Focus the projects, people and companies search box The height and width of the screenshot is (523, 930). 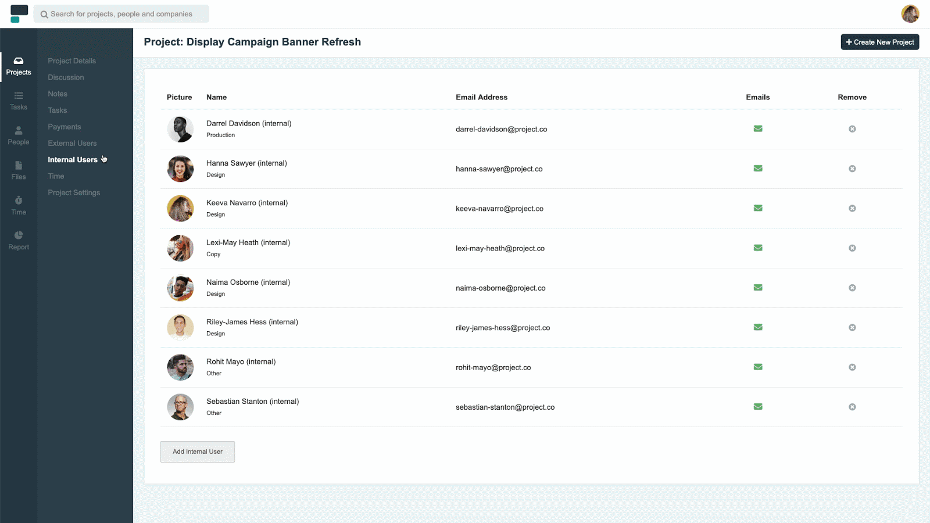click(121, 14)
